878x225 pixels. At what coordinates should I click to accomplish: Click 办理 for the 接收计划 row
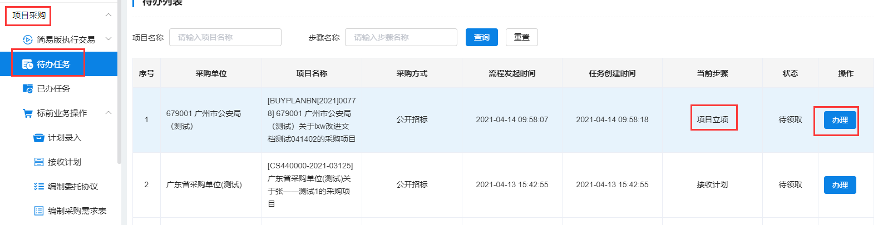pos(840,185)
